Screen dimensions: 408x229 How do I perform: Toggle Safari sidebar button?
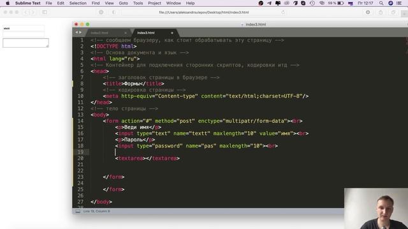pyautogui.click(x=45, y=12)
